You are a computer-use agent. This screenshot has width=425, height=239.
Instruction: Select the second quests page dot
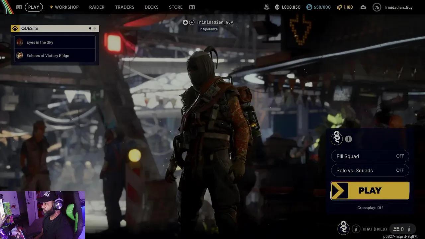tap(95, 29)
